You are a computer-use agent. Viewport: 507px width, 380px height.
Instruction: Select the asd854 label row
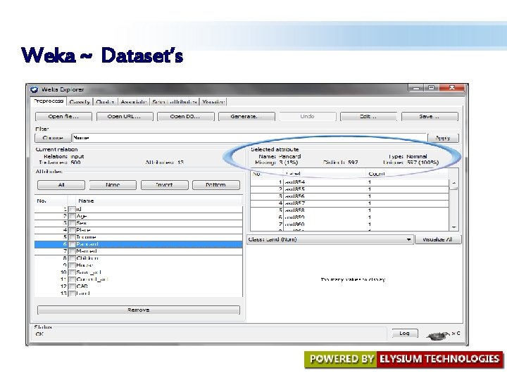[x=349, y=182]
